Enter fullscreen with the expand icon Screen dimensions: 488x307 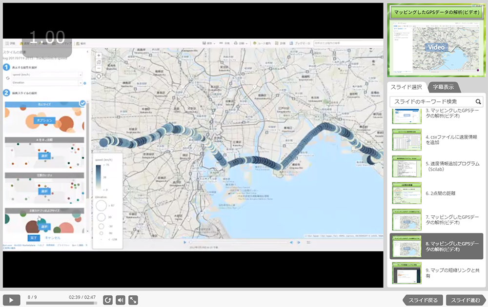point(133,300)
